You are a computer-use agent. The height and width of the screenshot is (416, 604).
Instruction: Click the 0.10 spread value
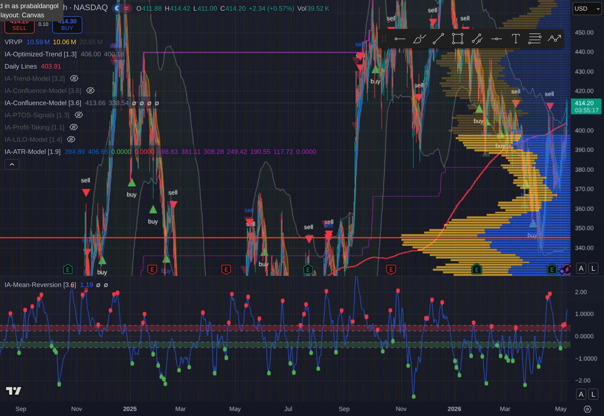tap(43, 24)
